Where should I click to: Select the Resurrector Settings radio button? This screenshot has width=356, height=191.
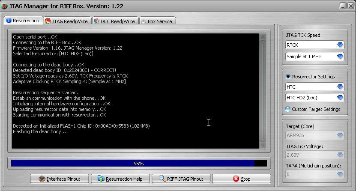(288, 77)
